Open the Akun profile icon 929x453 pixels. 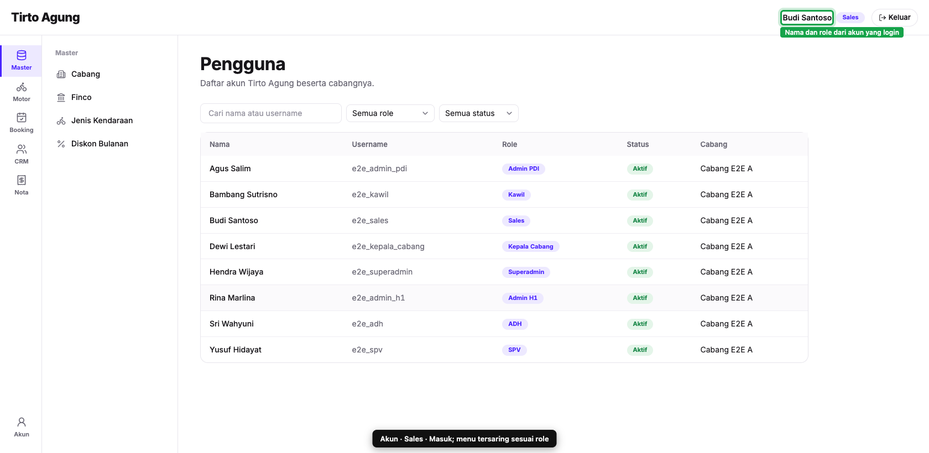[x=22, y=422]
